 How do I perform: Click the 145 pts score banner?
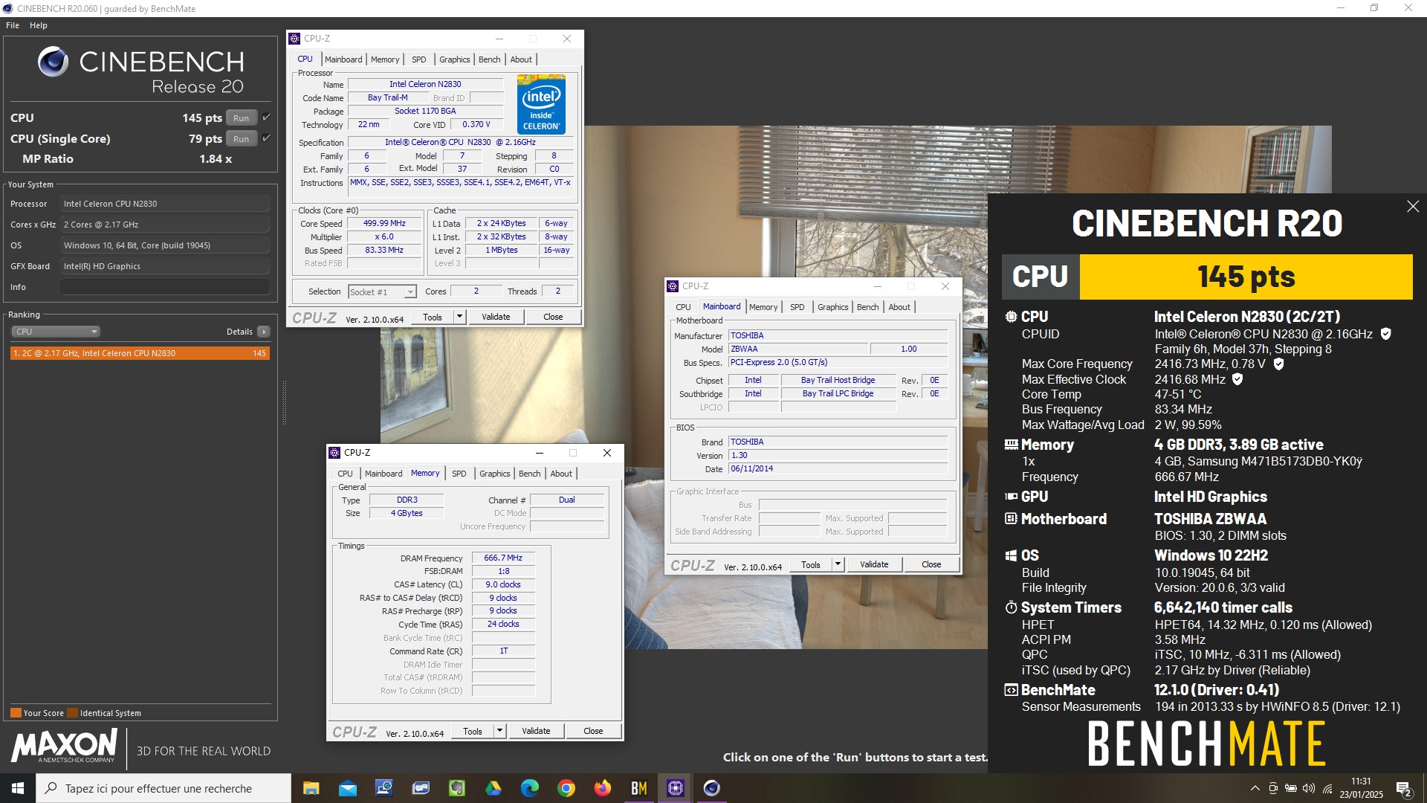[1246, 277]
